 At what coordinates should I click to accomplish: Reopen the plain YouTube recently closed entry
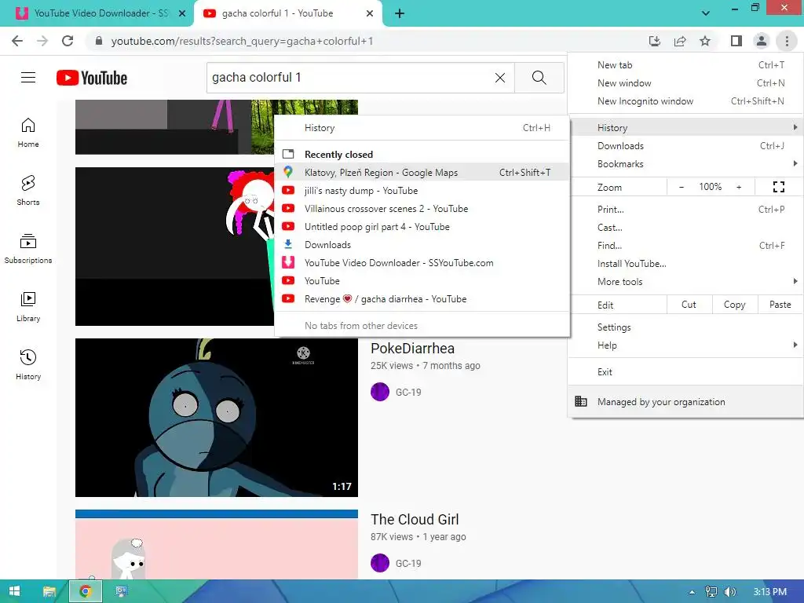(422, 281)
